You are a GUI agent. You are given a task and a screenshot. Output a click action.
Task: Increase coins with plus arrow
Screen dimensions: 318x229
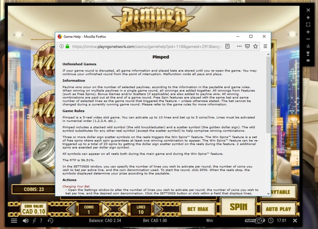pyautogui.click(x=105, y=209)
